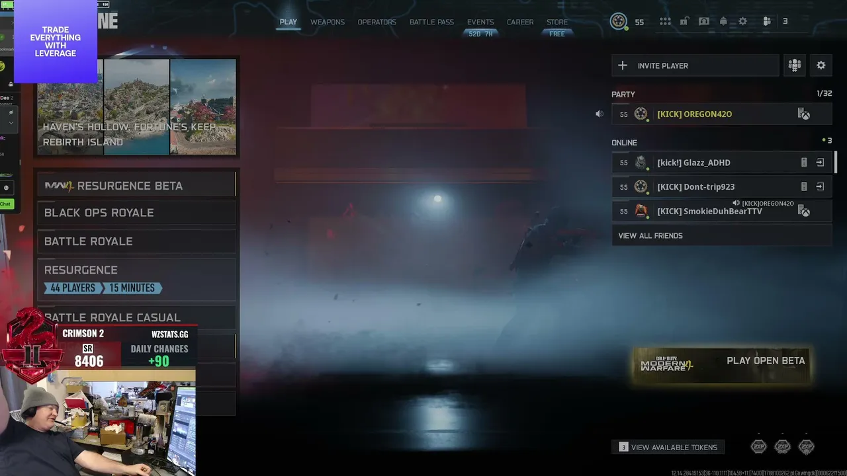Click the Xbox platform icon on SmokieDuhBearTTV row
This screenshot has width=847, height=476.
(804, 212)
